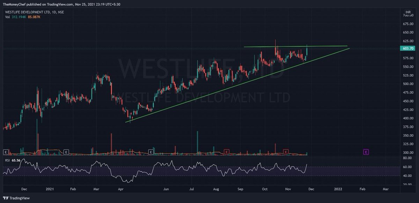Click the Jul time axis label

192,189
